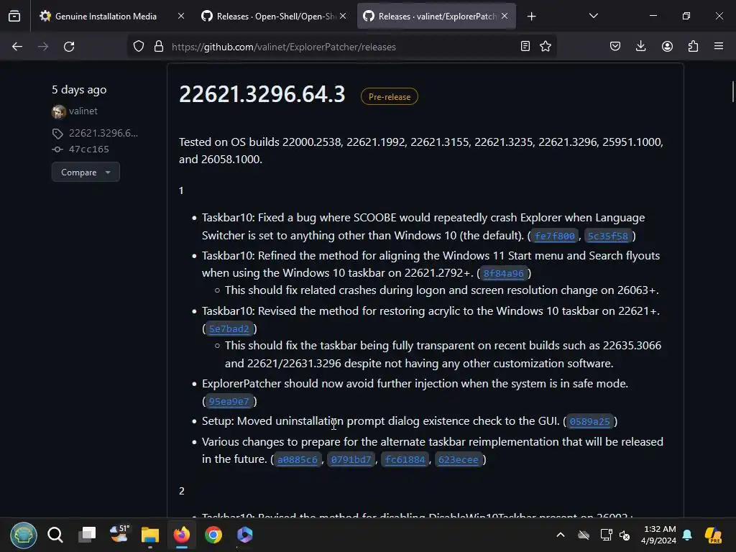
Task: Open a new browser tab
Action: (531, 17)
